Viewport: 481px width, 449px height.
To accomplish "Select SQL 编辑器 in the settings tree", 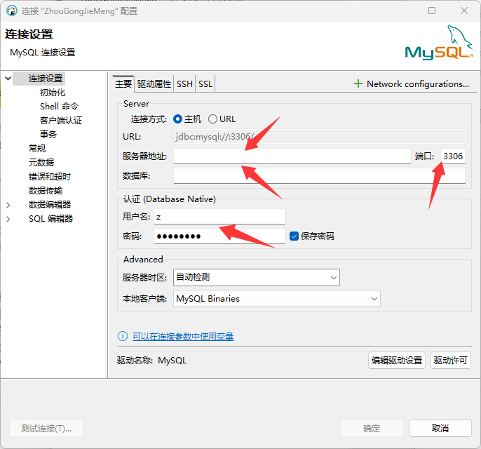I will pyautogui.click(x=51, y=219).
